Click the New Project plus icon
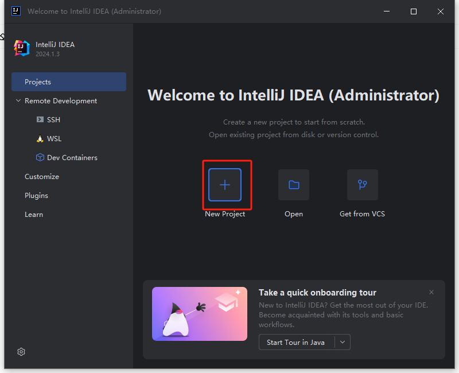The width and height of the screenshot is (459, 373). (x=225, y=185)
